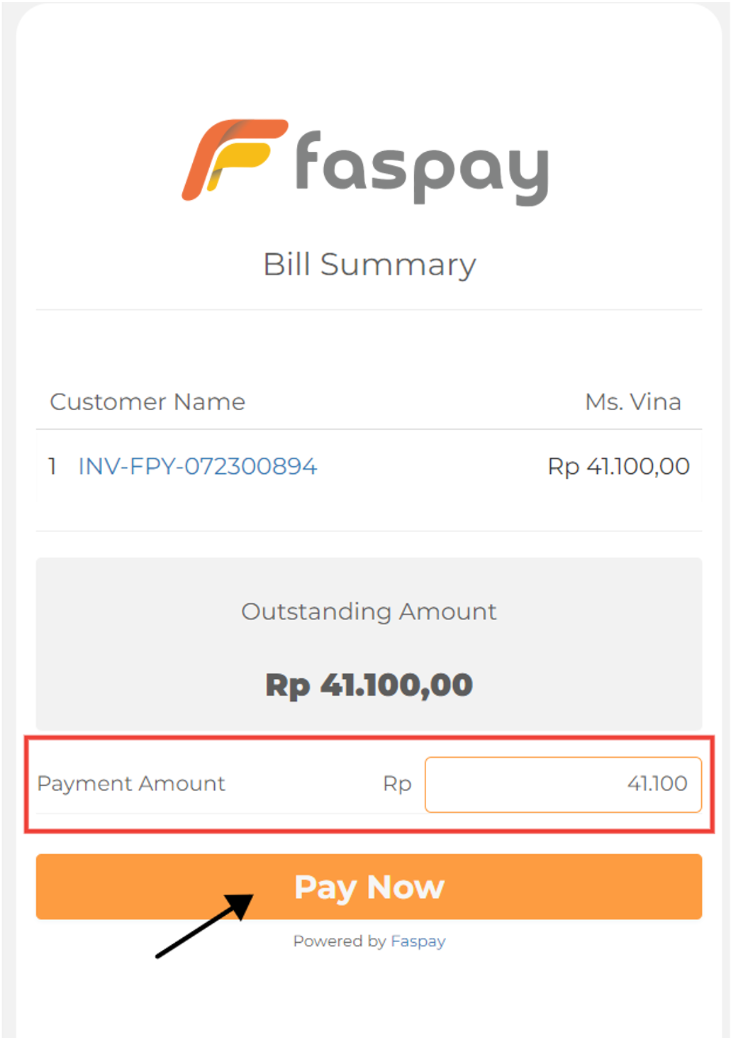Image resolution: width=731 pixels, height=1040 pixels.
Task: Click the Payment Amount label
Action: (x=131, y=784)
